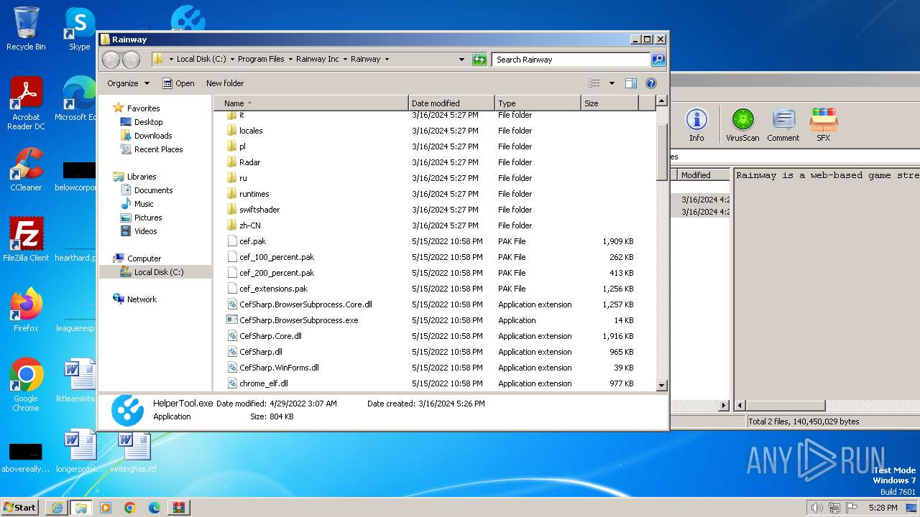Click the Comment icon in WinRAR

783,125
